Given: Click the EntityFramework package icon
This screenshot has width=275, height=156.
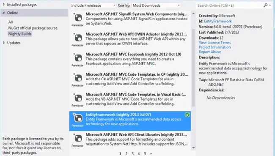Looking at the screenshot, I should (78, 118).
